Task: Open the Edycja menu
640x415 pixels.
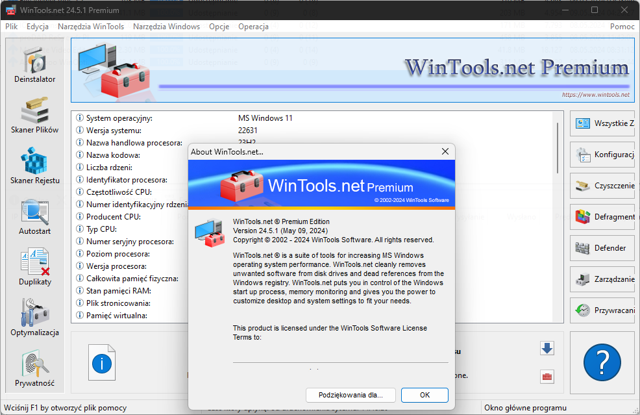Action: [38, 27]
